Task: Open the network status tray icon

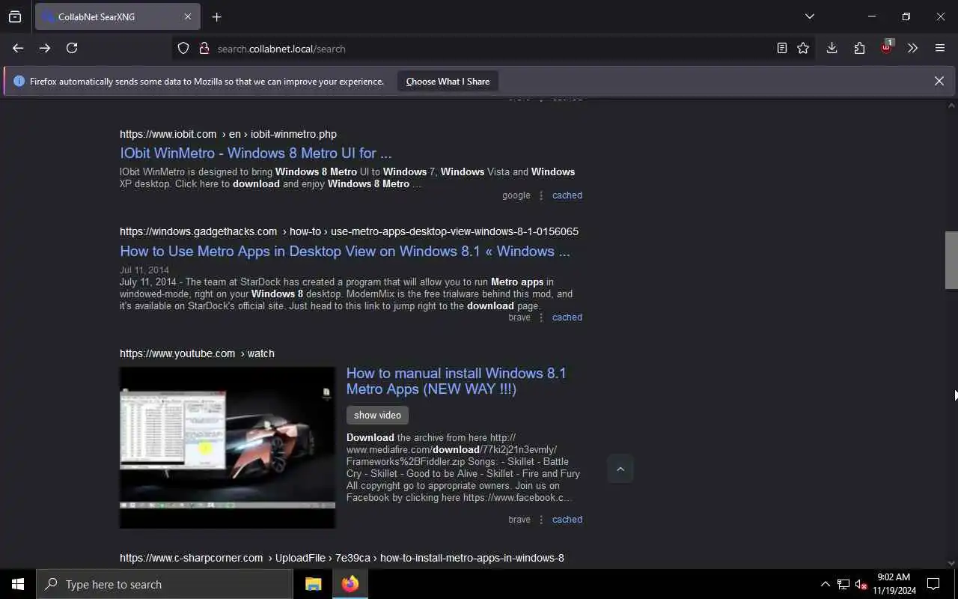Action: 843,584
